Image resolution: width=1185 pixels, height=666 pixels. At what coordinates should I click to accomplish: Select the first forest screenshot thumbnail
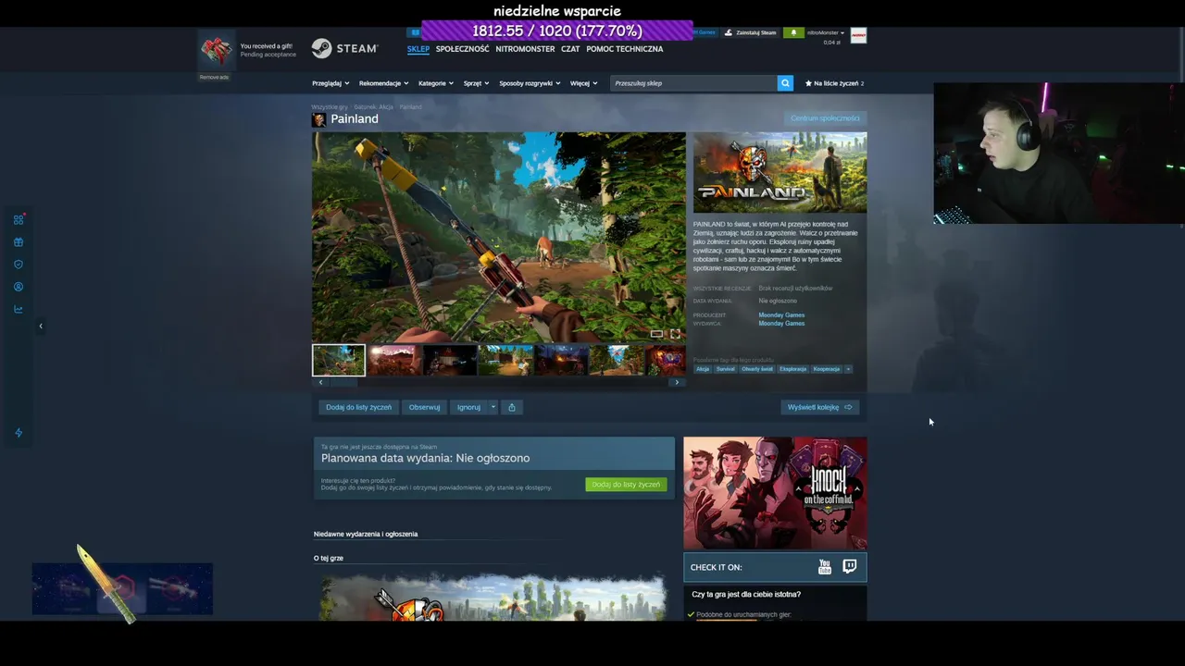(339, 360)
